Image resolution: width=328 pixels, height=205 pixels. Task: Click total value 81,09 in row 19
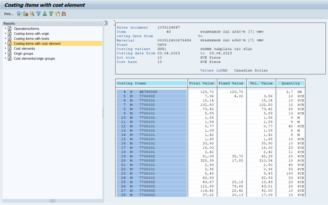[x=208, y=156]
